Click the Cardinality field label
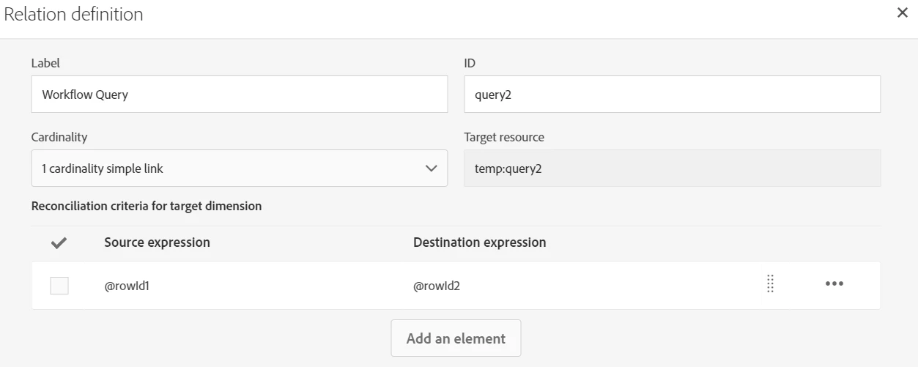918x367 pixels. point(59,137)
